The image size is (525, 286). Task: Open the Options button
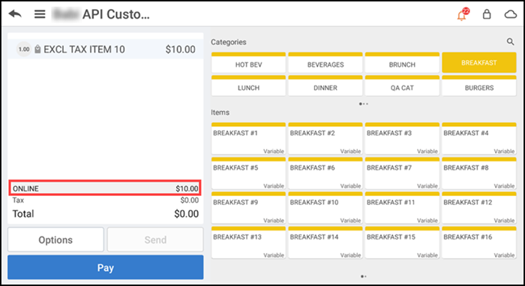coord(55,239)
